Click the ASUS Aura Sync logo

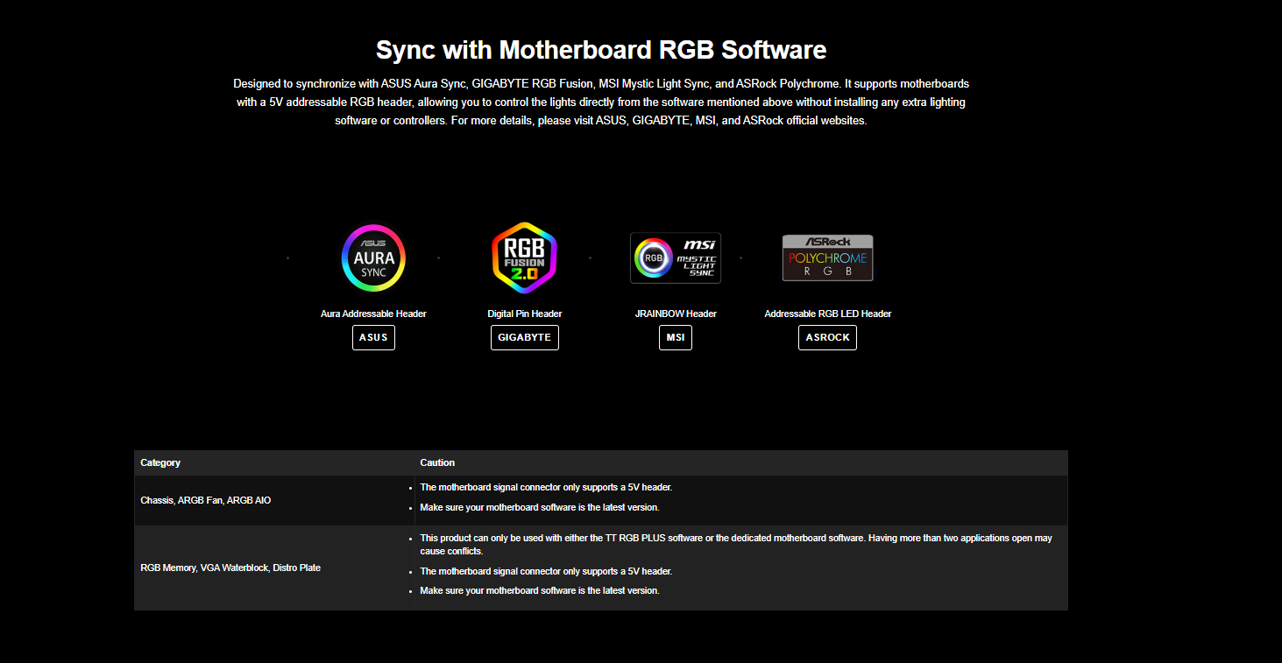click(373, 257)
